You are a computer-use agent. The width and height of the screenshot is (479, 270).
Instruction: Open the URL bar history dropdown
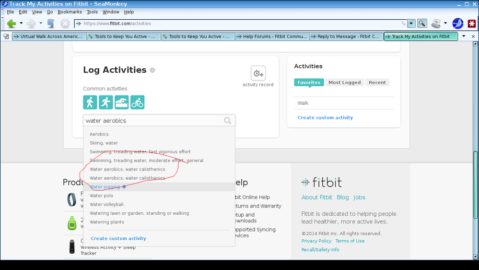tap(411, 23)
